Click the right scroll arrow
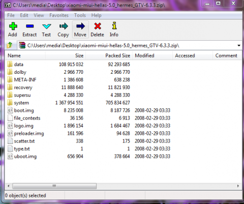The image size is (244, 204). 238,186
